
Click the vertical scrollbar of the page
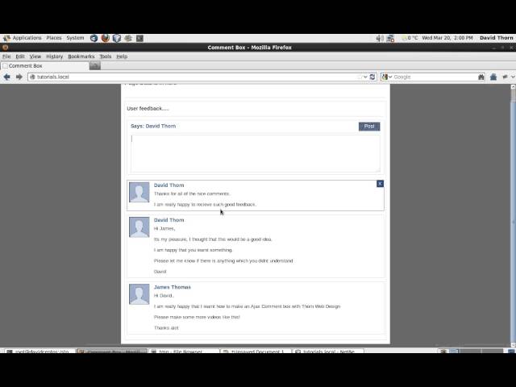click(513, 215)
